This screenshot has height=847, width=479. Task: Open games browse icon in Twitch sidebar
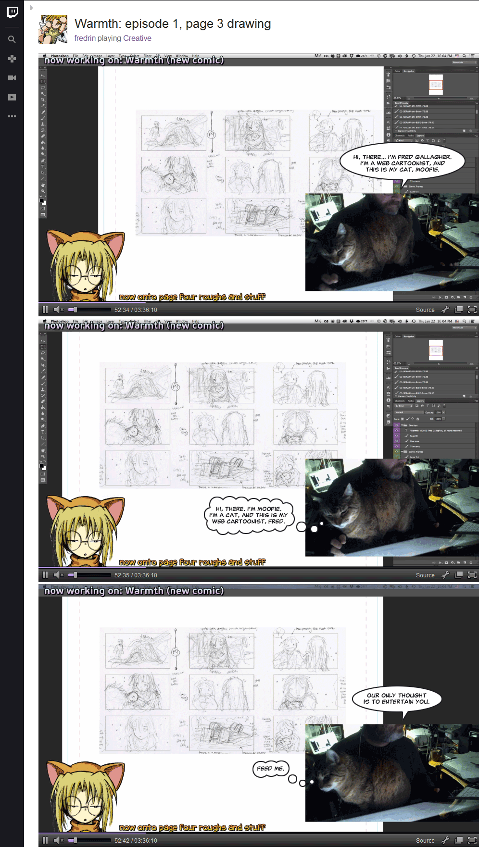[12, 59]
